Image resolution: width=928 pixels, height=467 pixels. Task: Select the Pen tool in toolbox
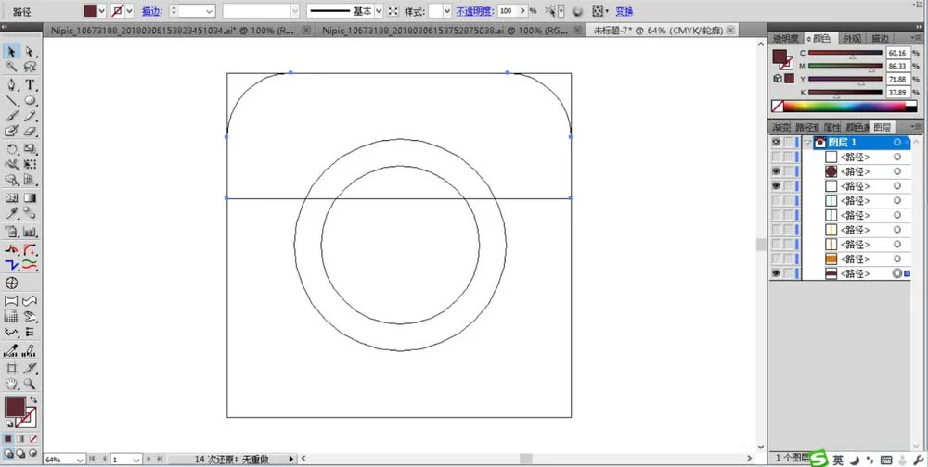11,84
